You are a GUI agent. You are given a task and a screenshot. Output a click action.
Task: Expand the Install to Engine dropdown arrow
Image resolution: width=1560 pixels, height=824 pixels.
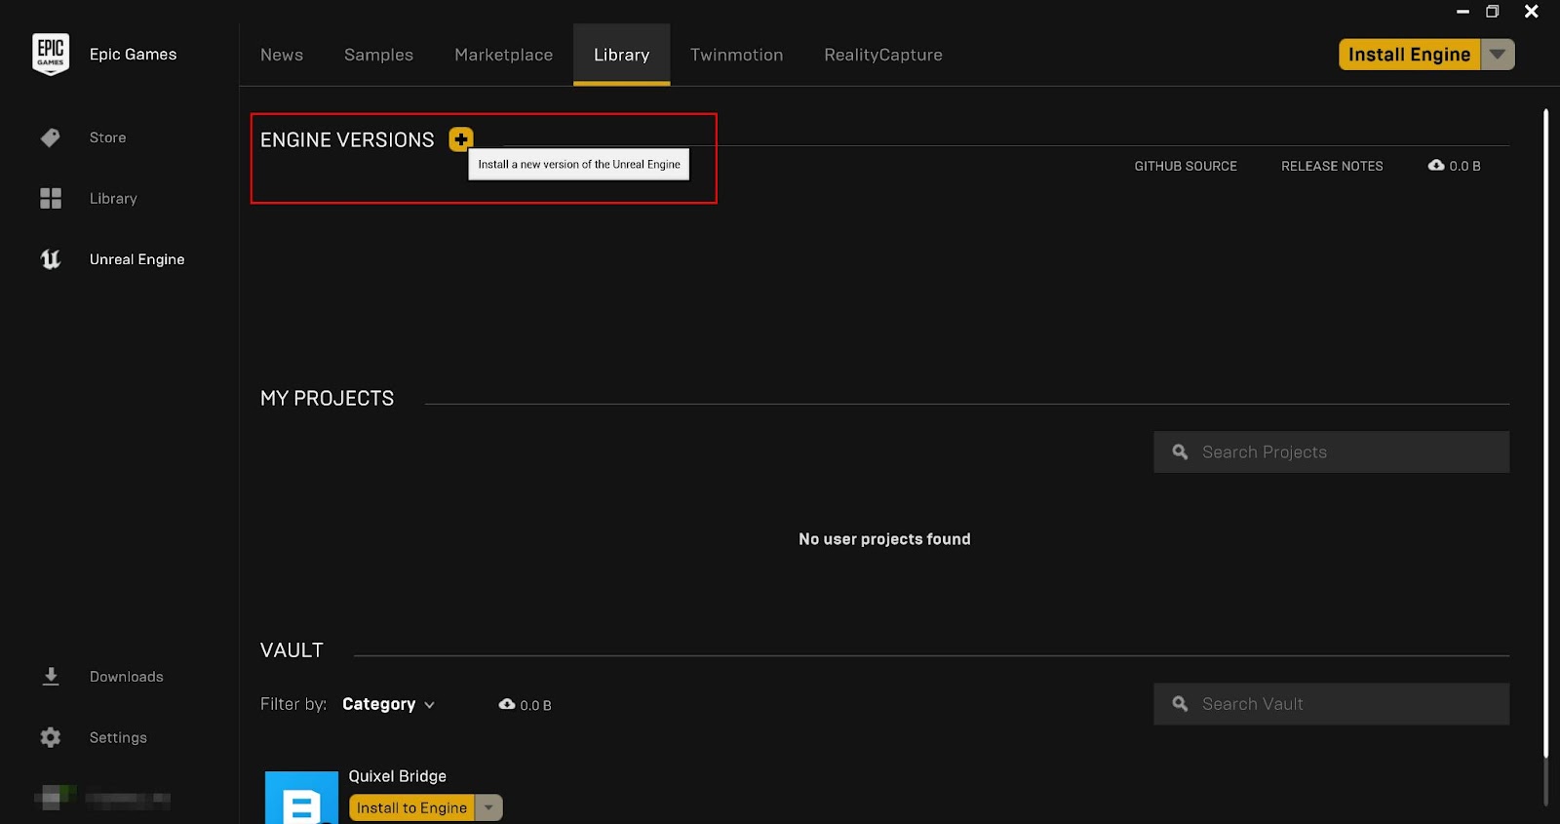pyautogui.click(x=488, y=807)
